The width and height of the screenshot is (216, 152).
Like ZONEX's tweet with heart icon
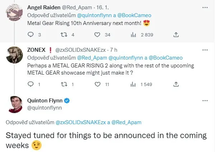(x=97, y=84)
